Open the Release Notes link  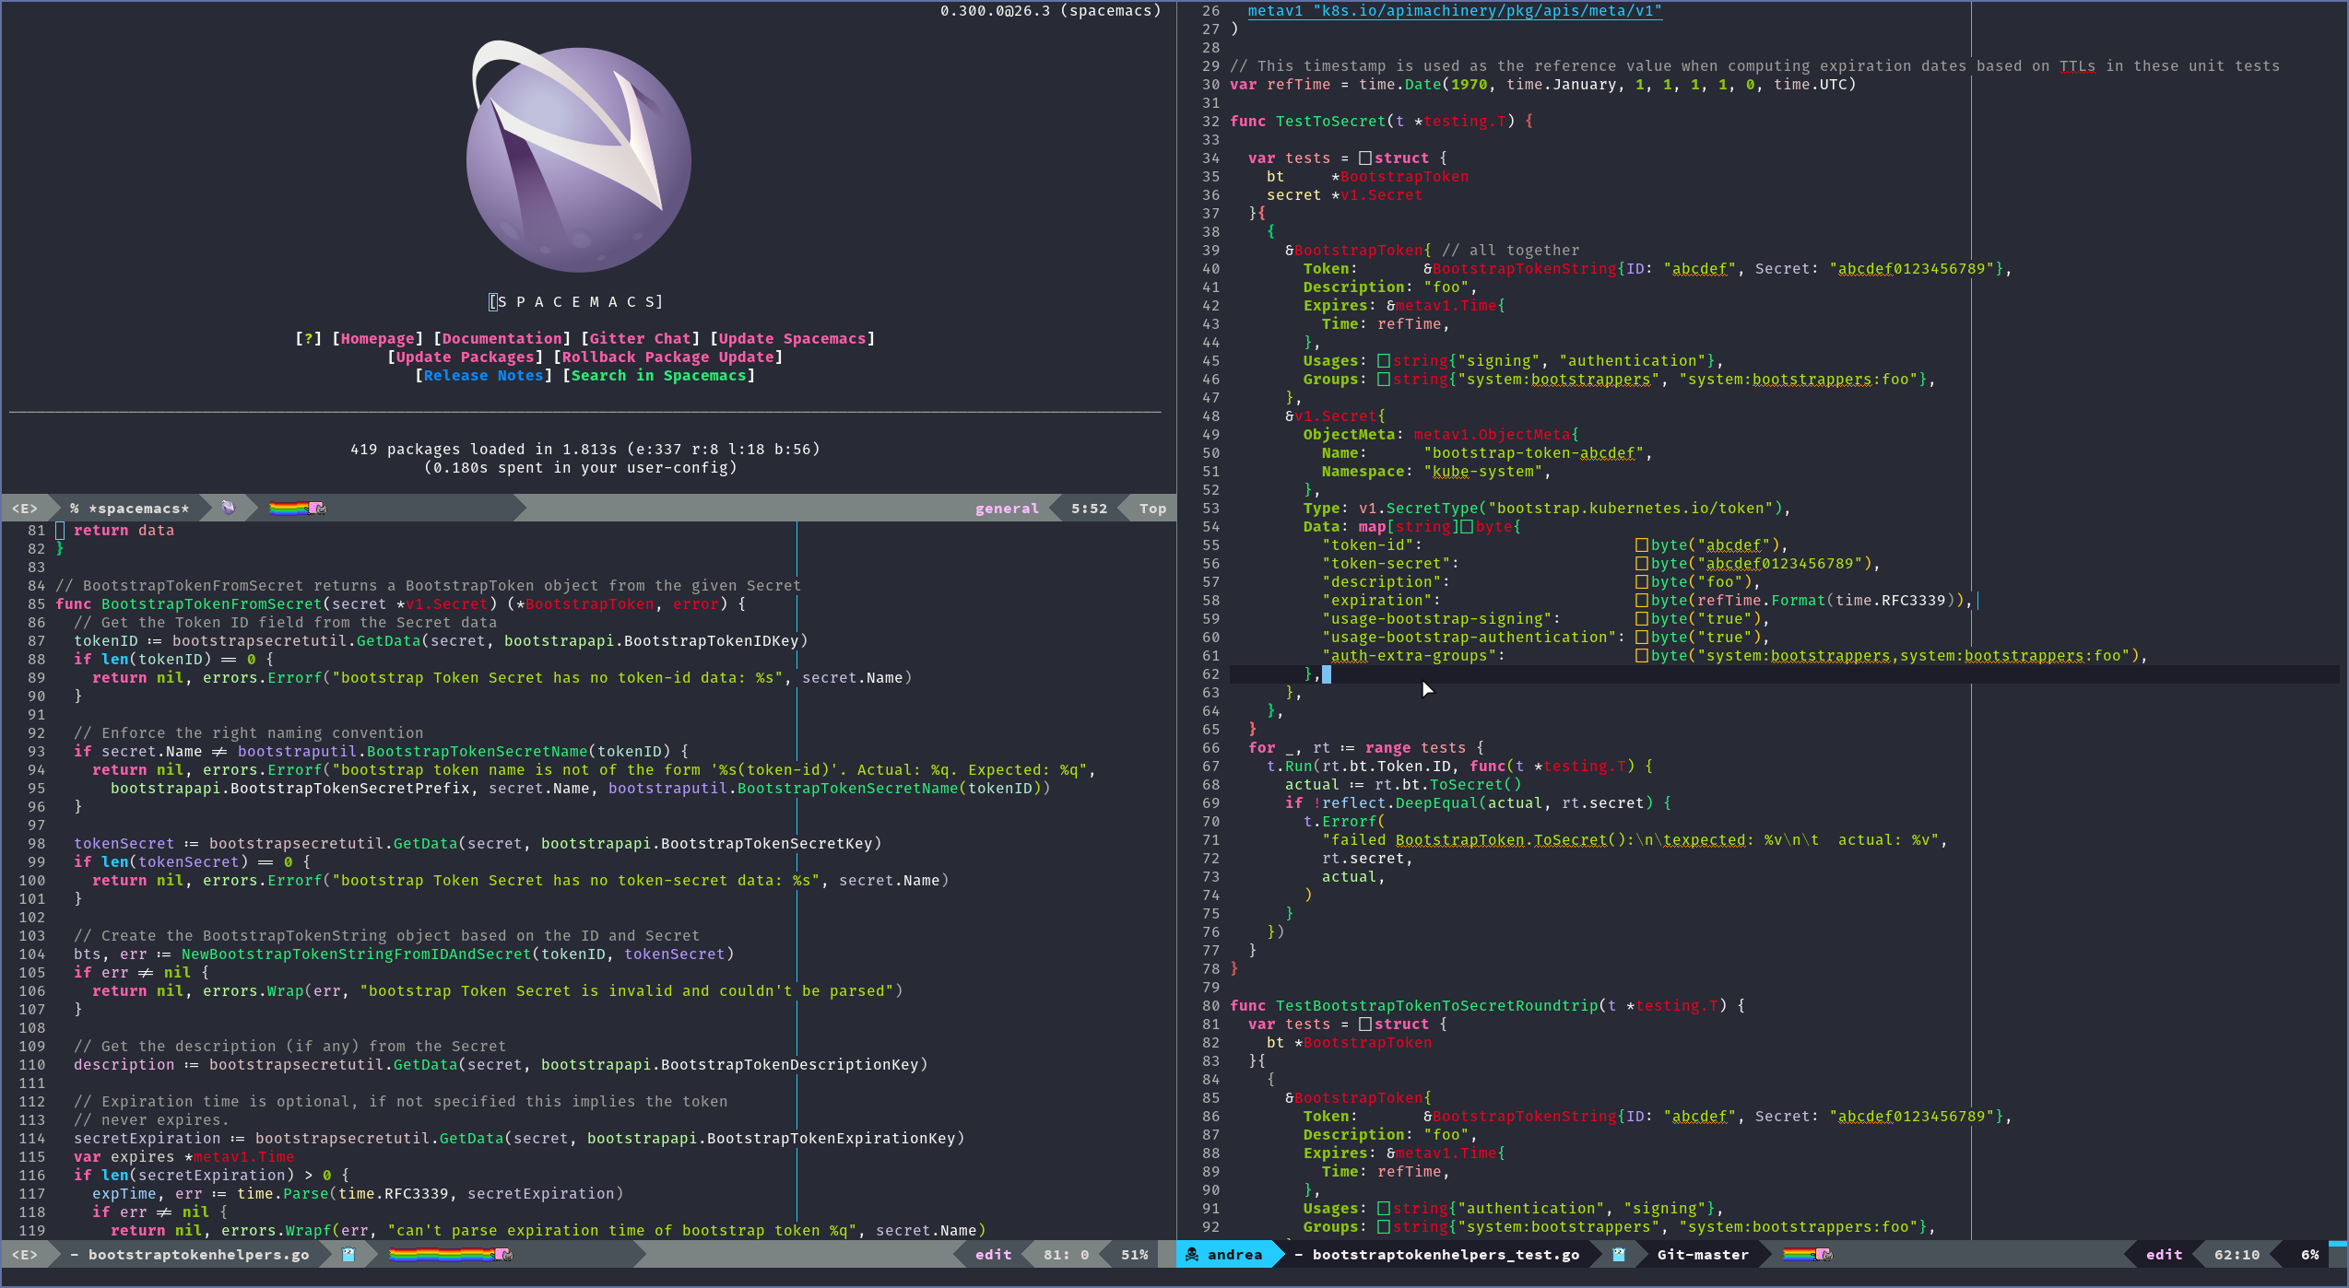tap(483, 375)
